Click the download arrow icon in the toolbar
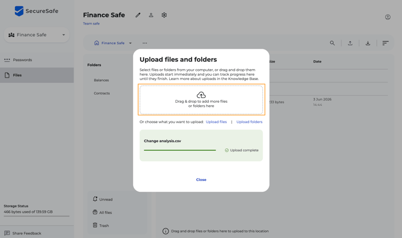402x238 pixels. pyautogui.click(x=368, y=43)
